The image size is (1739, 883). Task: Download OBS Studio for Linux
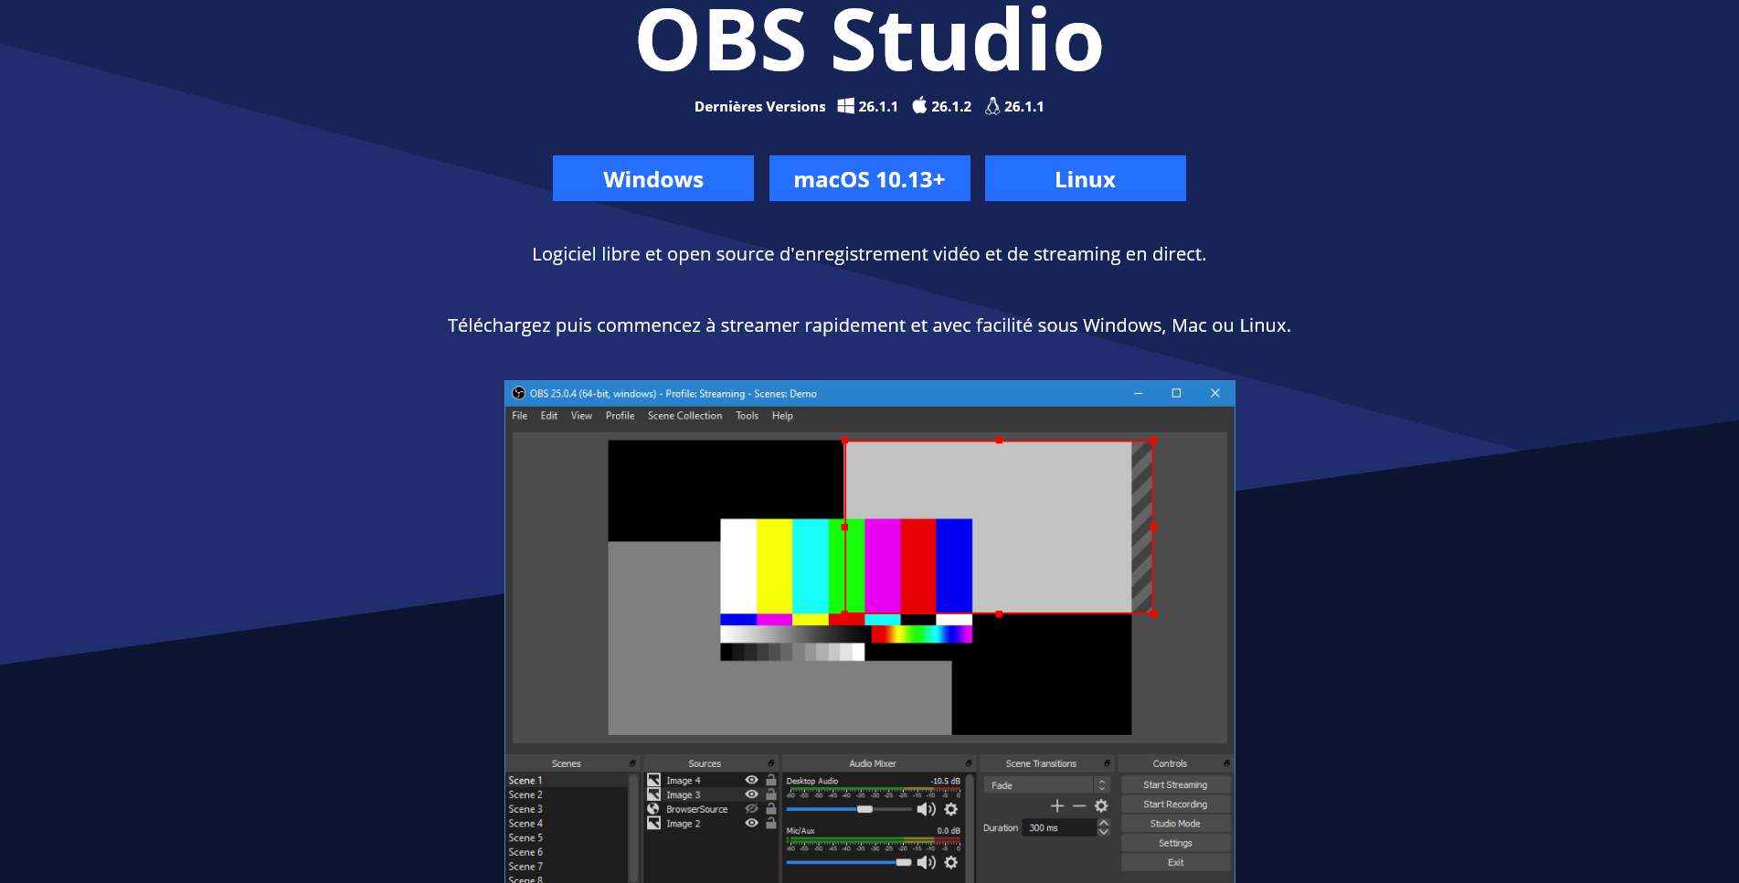(x=1086, y=178)
